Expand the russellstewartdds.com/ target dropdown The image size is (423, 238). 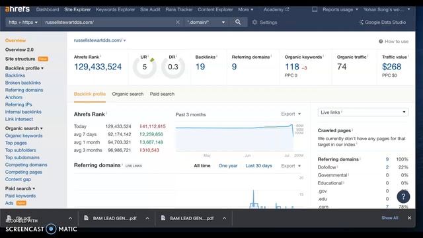click(100, 40)
